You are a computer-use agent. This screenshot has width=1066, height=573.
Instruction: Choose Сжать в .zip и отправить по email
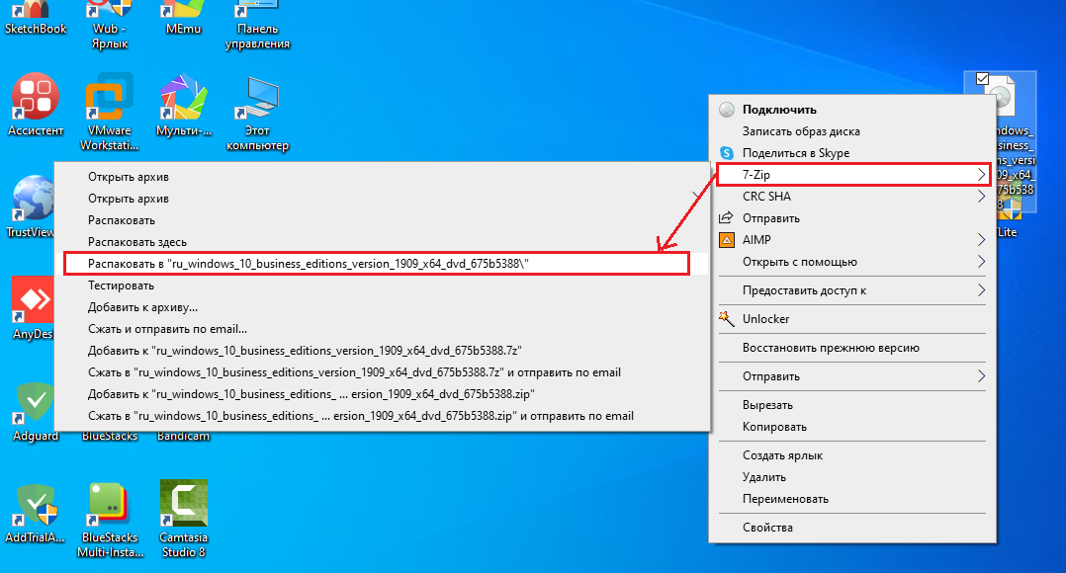click(x=382, y=416)
